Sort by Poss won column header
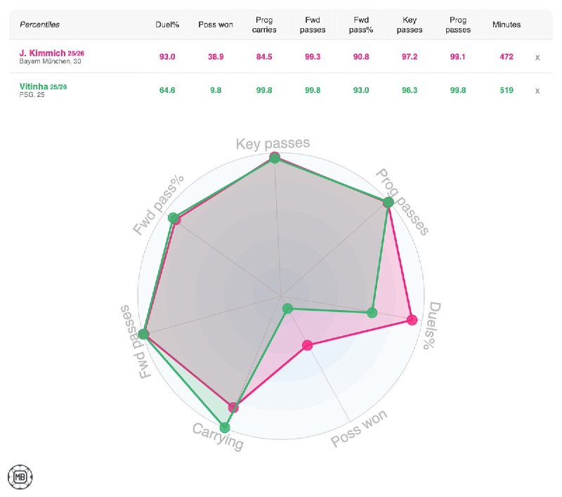562x497 pixels. pyautogui.click(x=216, y=25)
